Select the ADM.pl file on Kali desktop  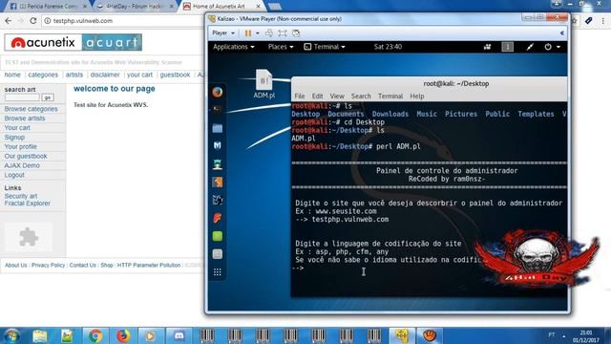264,84
